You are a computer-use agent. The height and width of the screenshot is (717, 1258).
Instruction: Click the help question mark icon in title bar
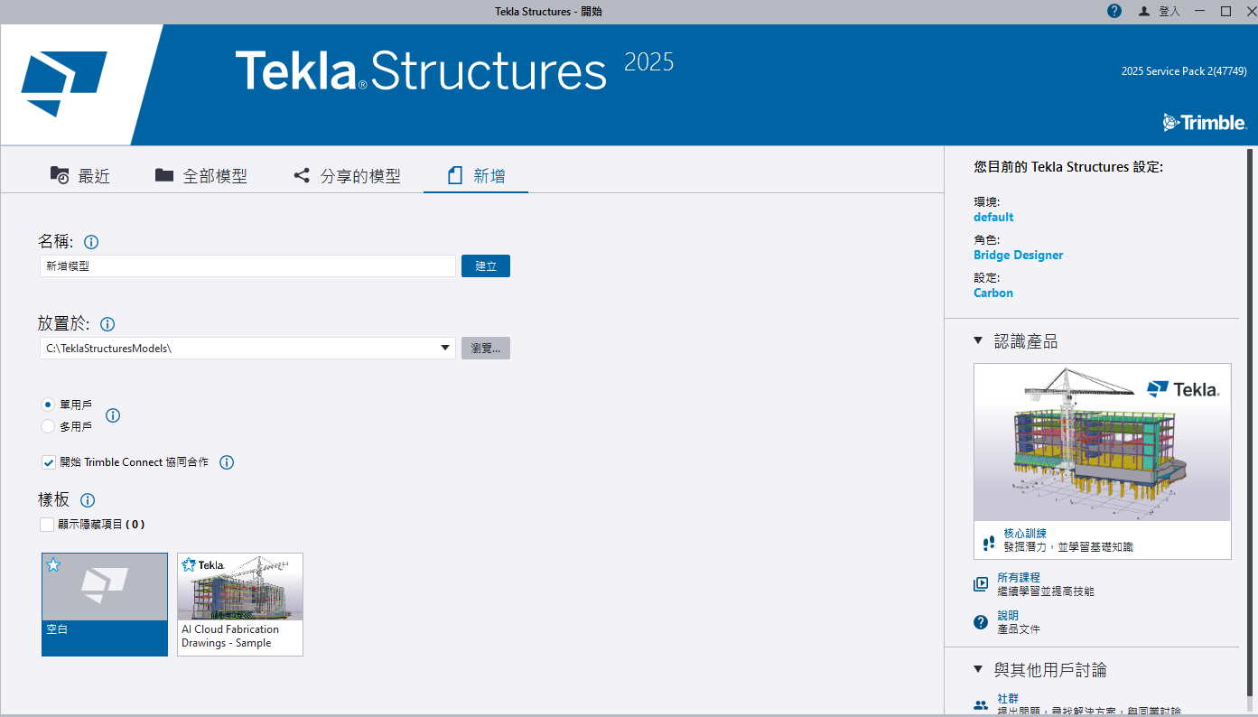[x=1114, y=11]
